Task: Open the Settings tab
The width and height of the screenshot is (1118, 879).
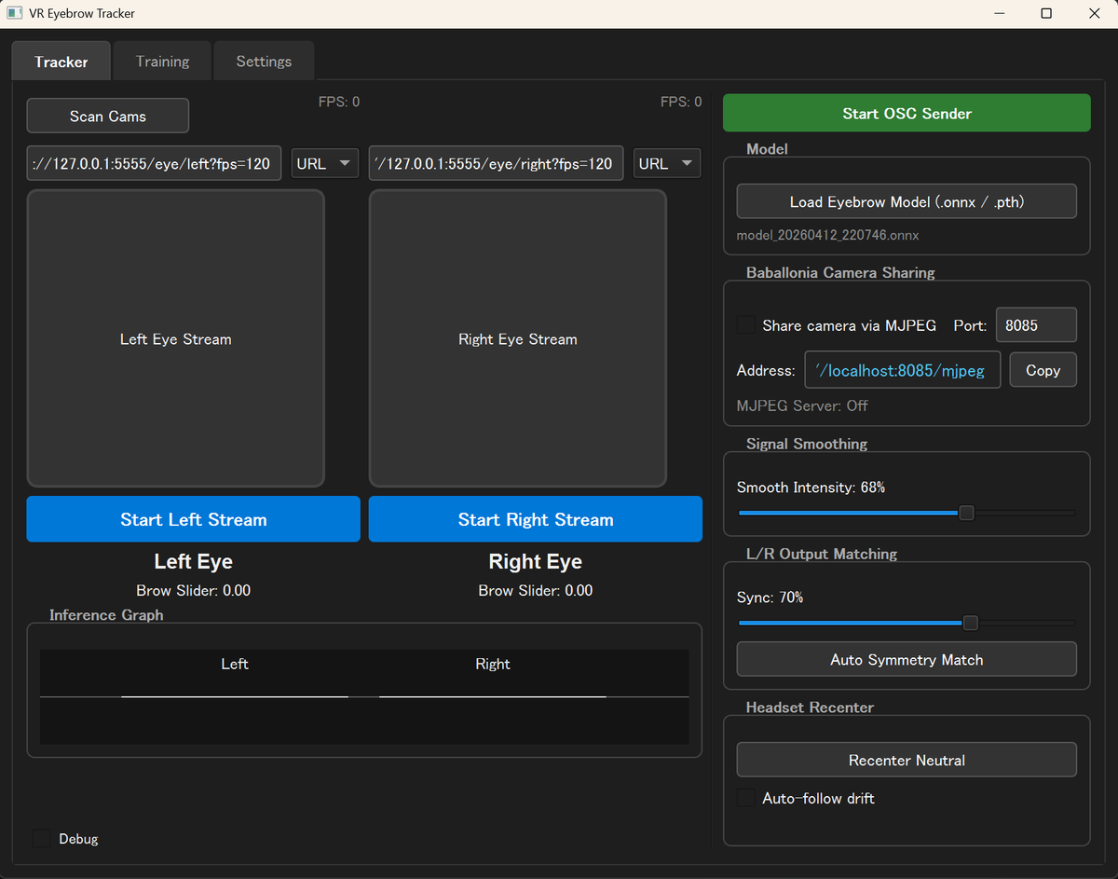Action: click(264, 62)
